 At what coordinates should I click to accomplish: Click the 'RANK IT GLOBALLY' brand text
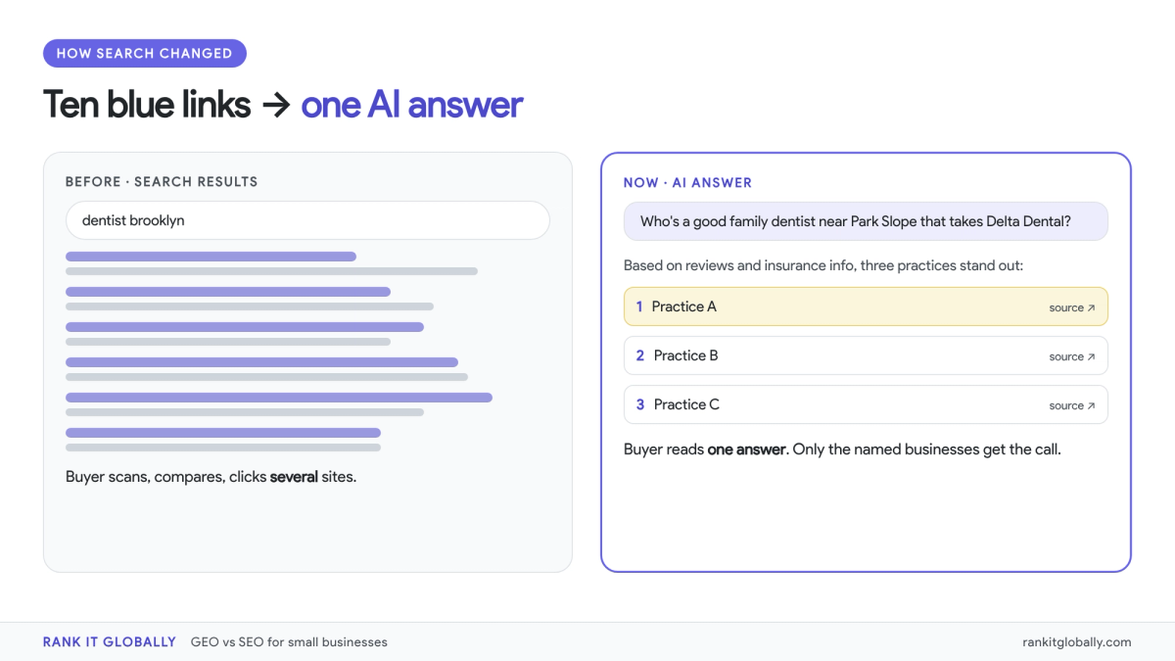click(x=110, y=642)
